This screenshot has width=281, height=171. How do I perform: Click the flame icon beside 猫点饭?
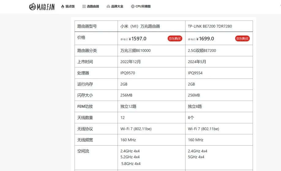[x=62, y=6]
